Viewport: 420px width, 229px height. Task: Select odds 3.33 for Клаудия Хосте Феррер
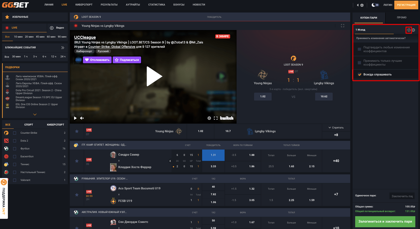click(x=213, y=166)
